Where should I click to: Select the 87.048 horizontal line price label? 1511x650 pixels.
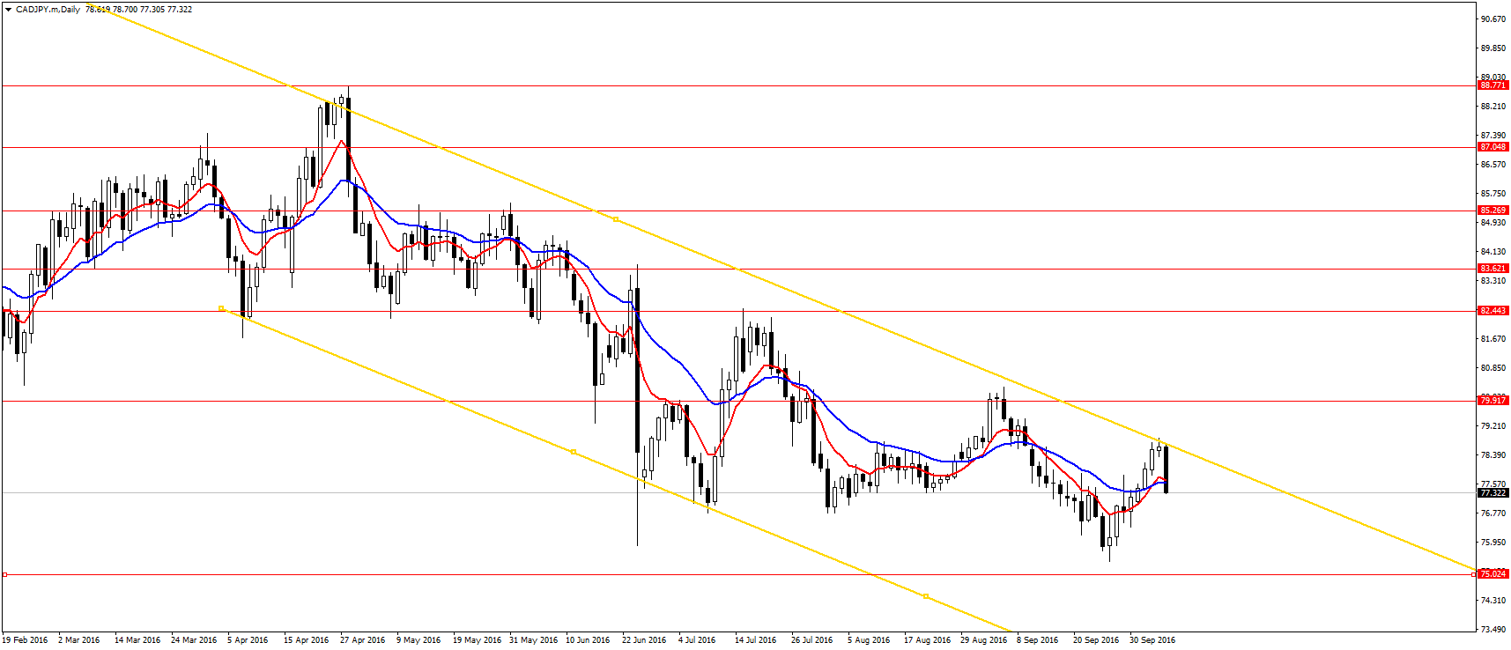tap(1493, 147)
